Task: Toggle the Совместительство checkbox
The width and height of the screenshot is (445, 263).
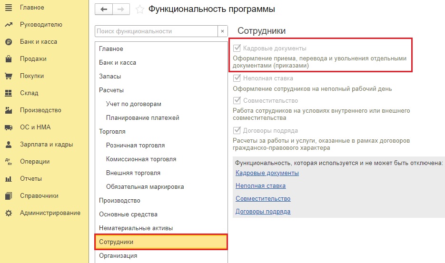Action: [x=237, y=100]
